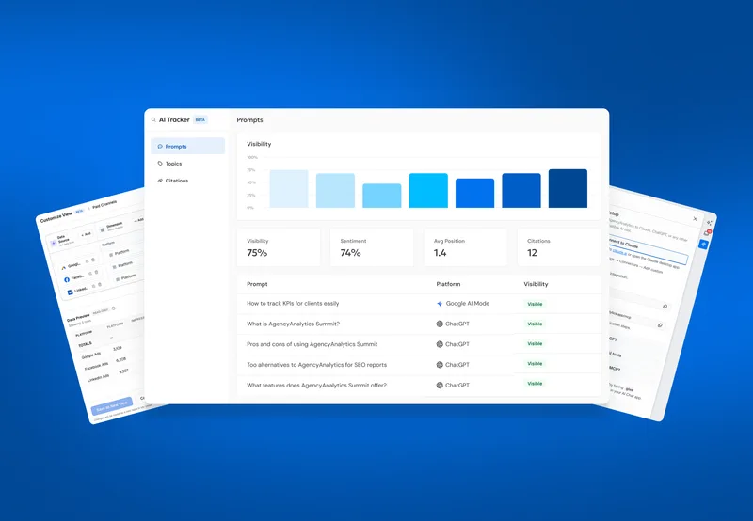Screen dimensions: 753x521
Task: Click the 'Google AI Mode' platform label
Action: point(468,303)
